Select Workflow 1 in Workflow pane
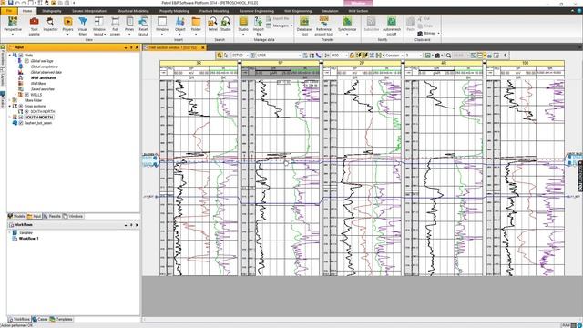Image resolution: width=583 pixels, height=328 pixels. coord(28,239)
